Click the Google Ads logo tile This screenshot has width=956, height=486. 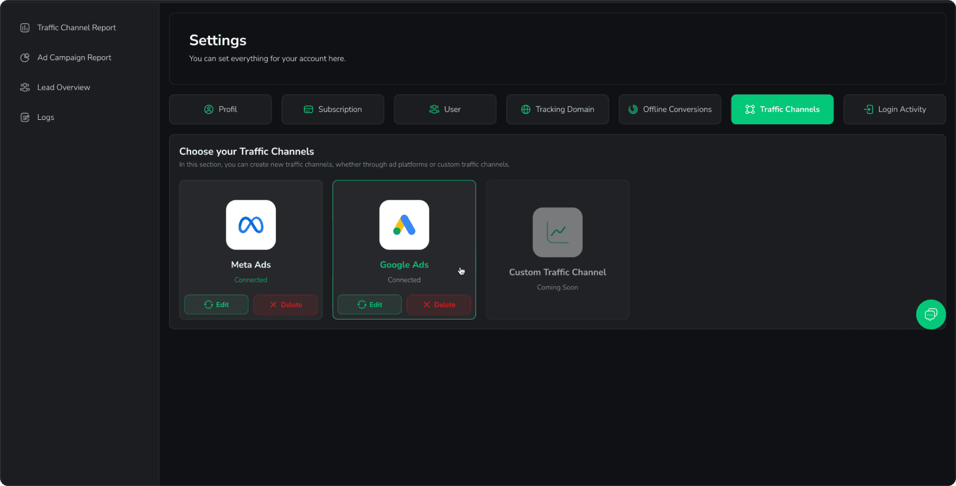(404, 225)
